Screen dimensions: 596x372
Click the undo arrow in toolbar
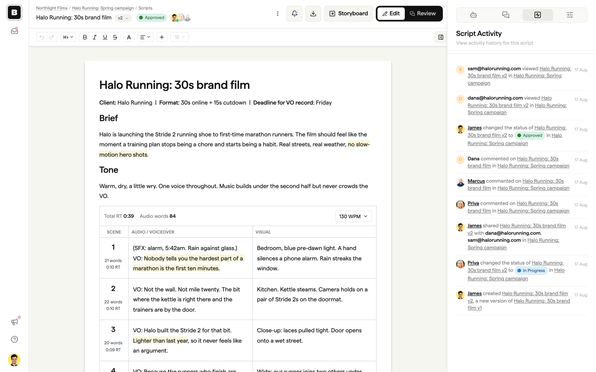click(42, 37)
